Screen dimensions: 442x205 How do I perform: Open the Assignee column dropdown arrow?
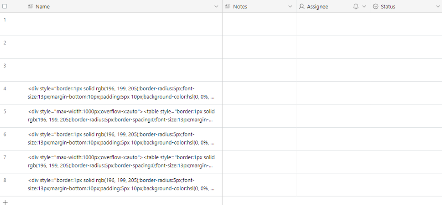[364, 7]
